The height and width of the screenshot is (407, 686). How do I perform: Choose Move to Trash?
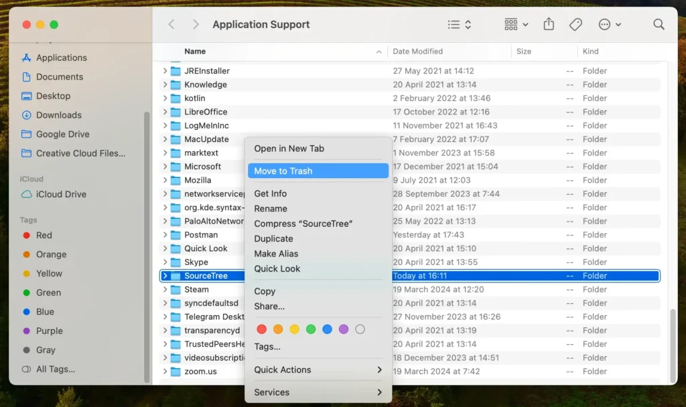tap(318, 171)
